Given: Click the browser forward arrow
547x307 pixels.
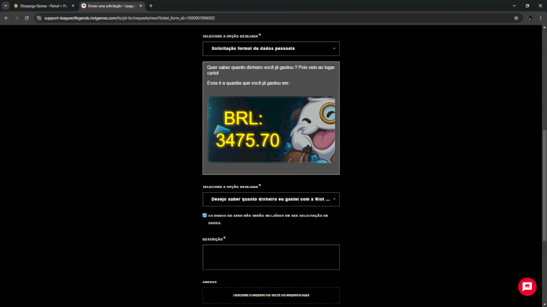Looking at the screenshot, I should pos(16,18).
